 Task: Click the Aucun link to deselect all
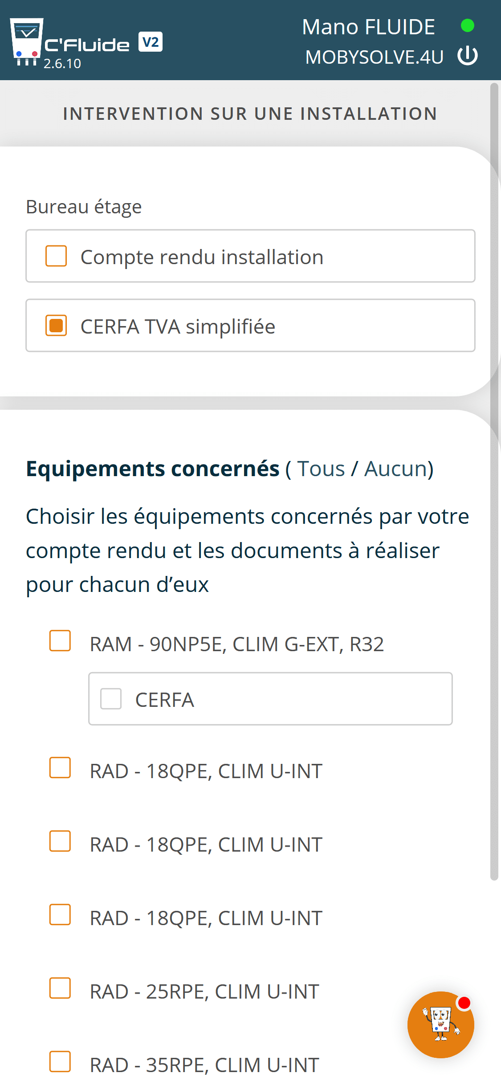396,469
